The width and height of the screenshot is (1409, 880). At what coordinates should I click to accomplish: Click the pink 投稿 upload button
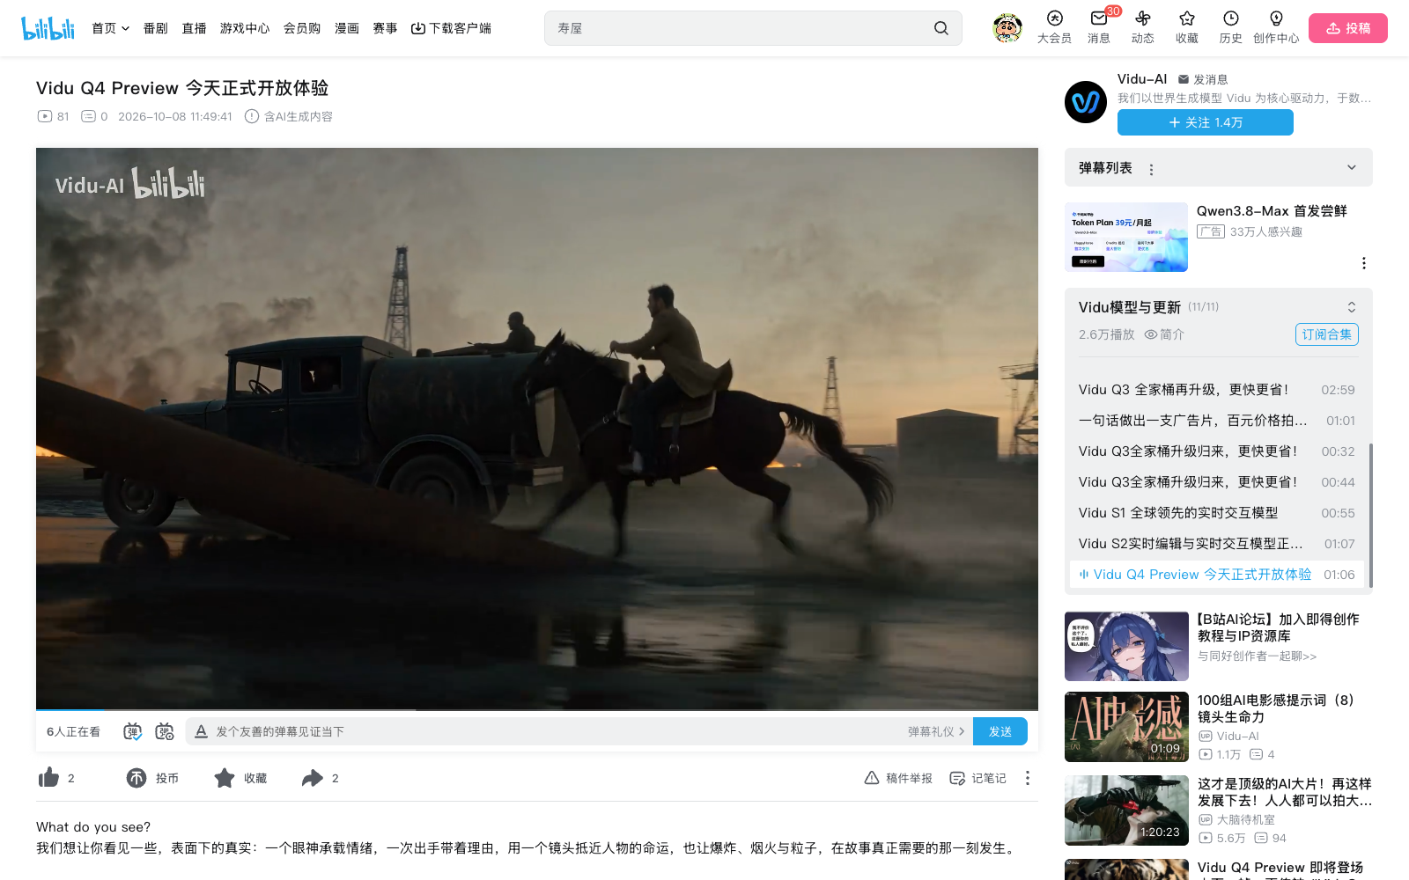1348,28
